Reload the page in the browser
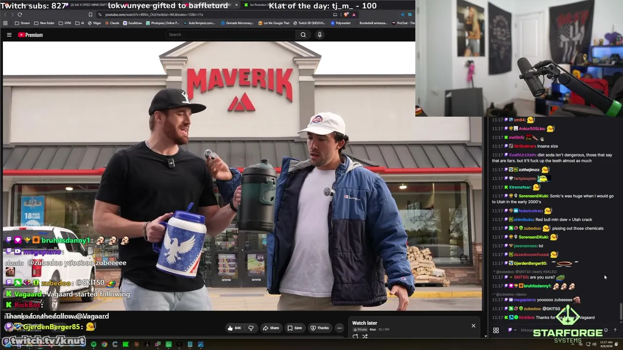Image resolution: width=623 pixels, height=350 pixels. (20, 15)
